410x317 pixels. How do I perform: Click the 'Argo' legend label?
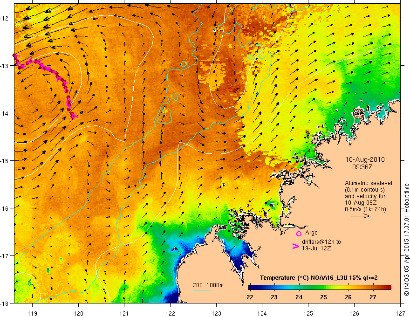coord(311,233)
